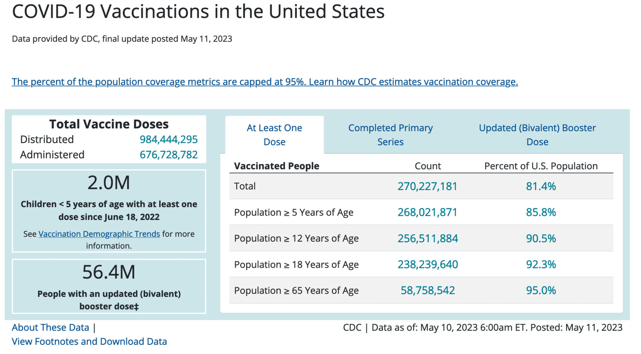Click the COVID-19 Vaccinations in the United States title

[198, 12]
